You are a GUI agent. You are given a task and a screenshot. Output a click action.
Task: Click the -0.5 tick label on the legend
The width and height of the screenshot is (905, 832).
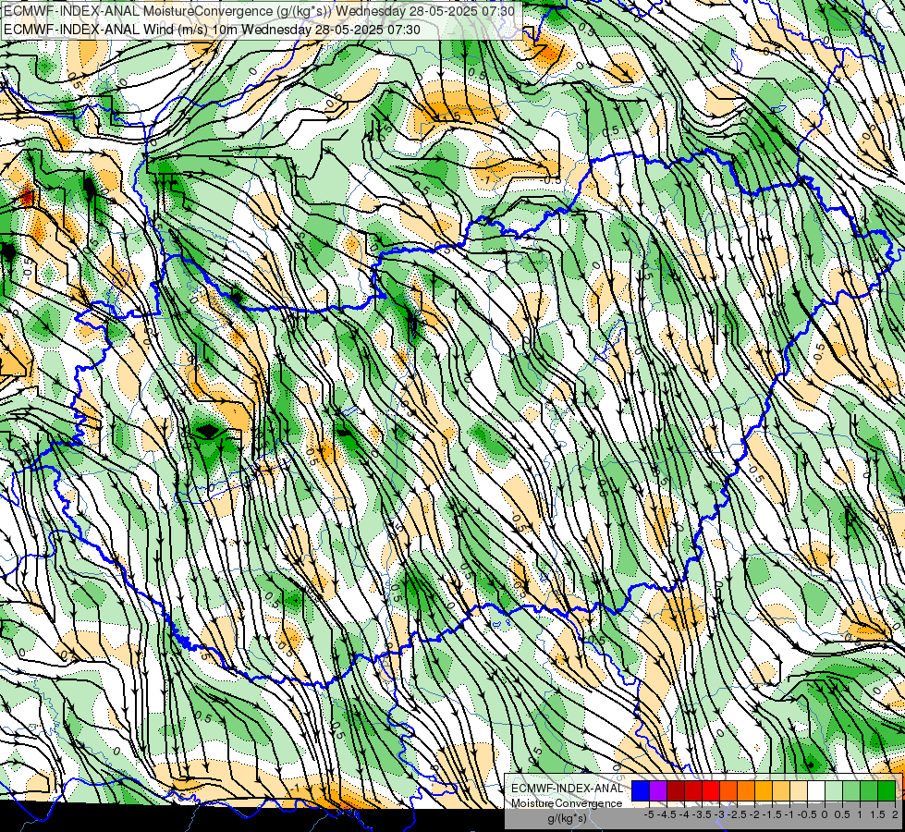pyautogui.click(x=807, y=814)
